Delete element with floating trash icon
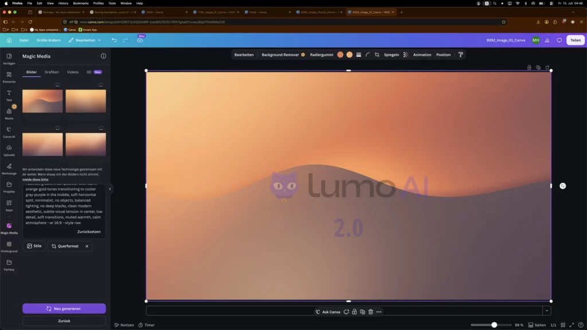Image resolution: width=587 pixels, height=330 pixels. point(371,312)
